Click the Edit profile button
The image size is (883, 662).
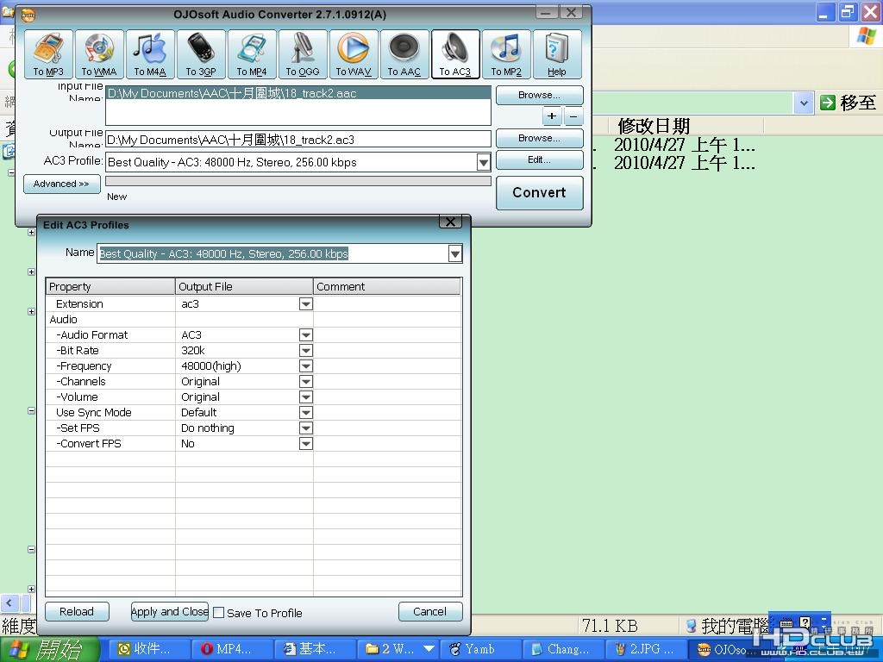pyautogui.click(x=540, y=159)
